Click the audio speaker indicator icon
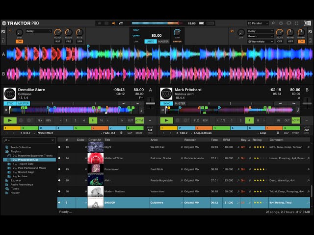 (113, 23)
